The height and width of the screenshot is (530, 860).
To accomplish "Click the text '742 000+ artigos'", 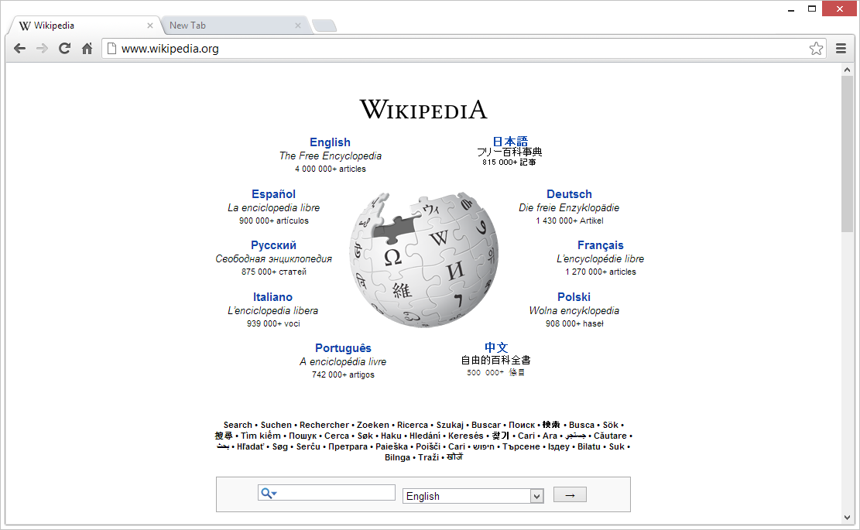I will [x=343, y=374].
